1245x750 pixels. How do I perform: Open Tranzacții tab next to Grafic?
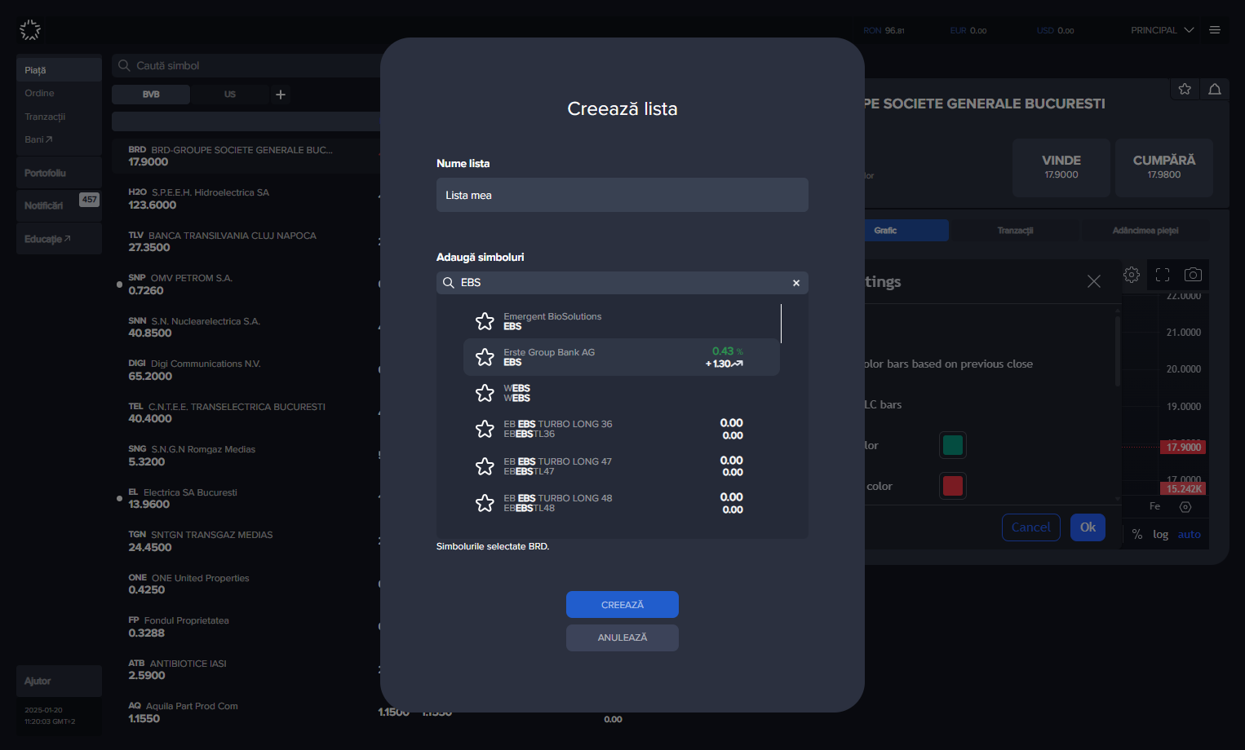(1015, 231)
